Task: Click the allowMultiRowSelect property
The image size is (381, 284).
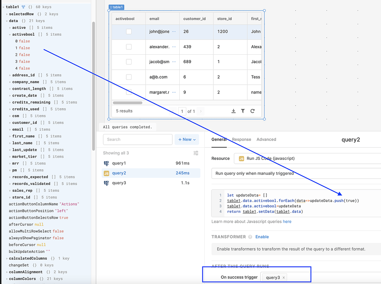Action: pos(36,231)
